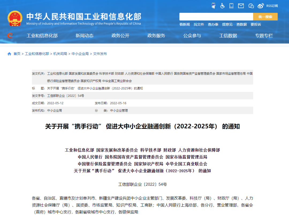
Task: Click 文件发布 breadcrumb link
Action: point(100,54)
